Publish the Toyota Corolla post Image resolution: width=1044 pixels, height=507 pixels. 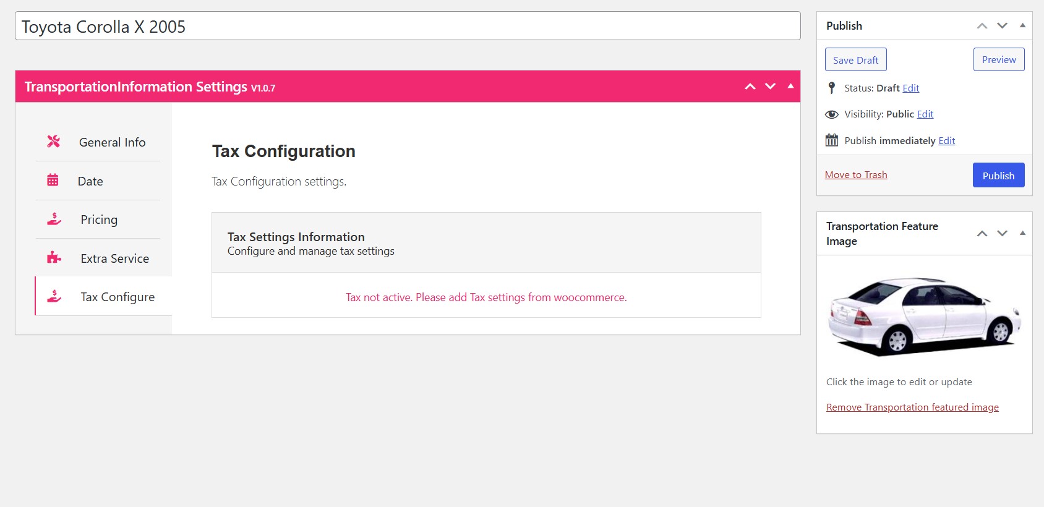998,175
